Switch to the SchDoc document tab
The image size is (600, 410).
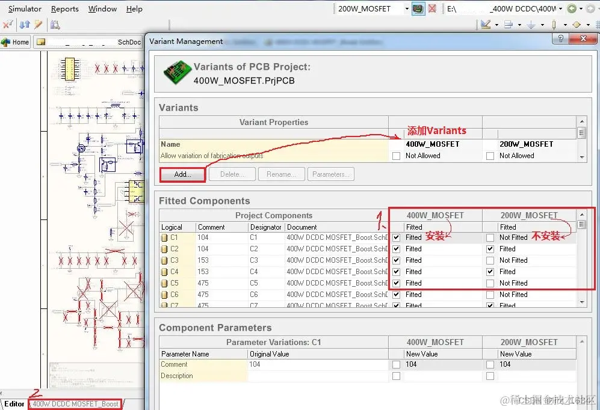(88, 42)
